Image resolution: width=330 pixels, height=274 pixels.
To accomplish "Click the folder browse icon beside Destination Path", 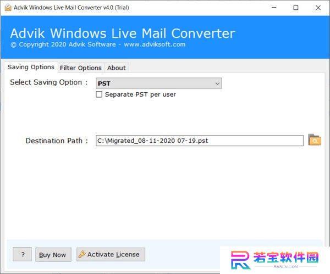I will 315,140.
